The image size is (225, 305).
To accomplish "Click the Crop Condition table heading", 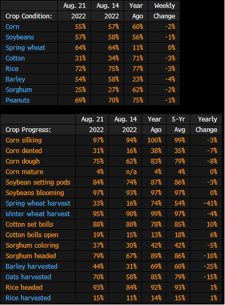I will click(29, 16).
